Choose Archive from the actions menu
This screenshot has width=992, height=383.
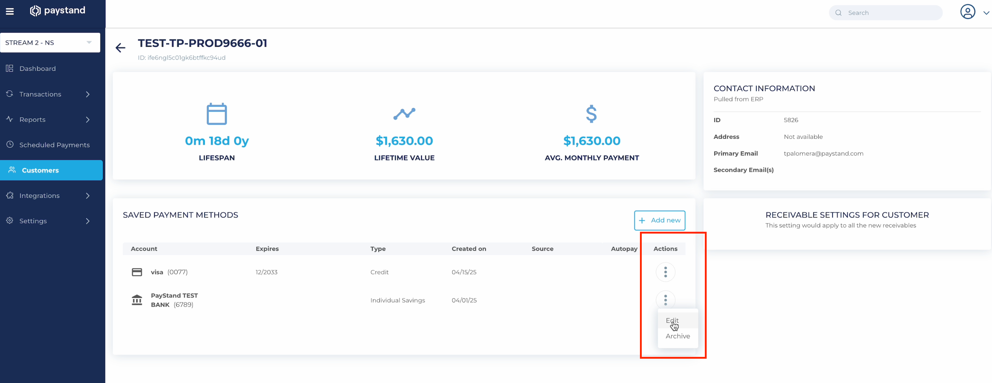pyautogui.click(x=677, y=336)
